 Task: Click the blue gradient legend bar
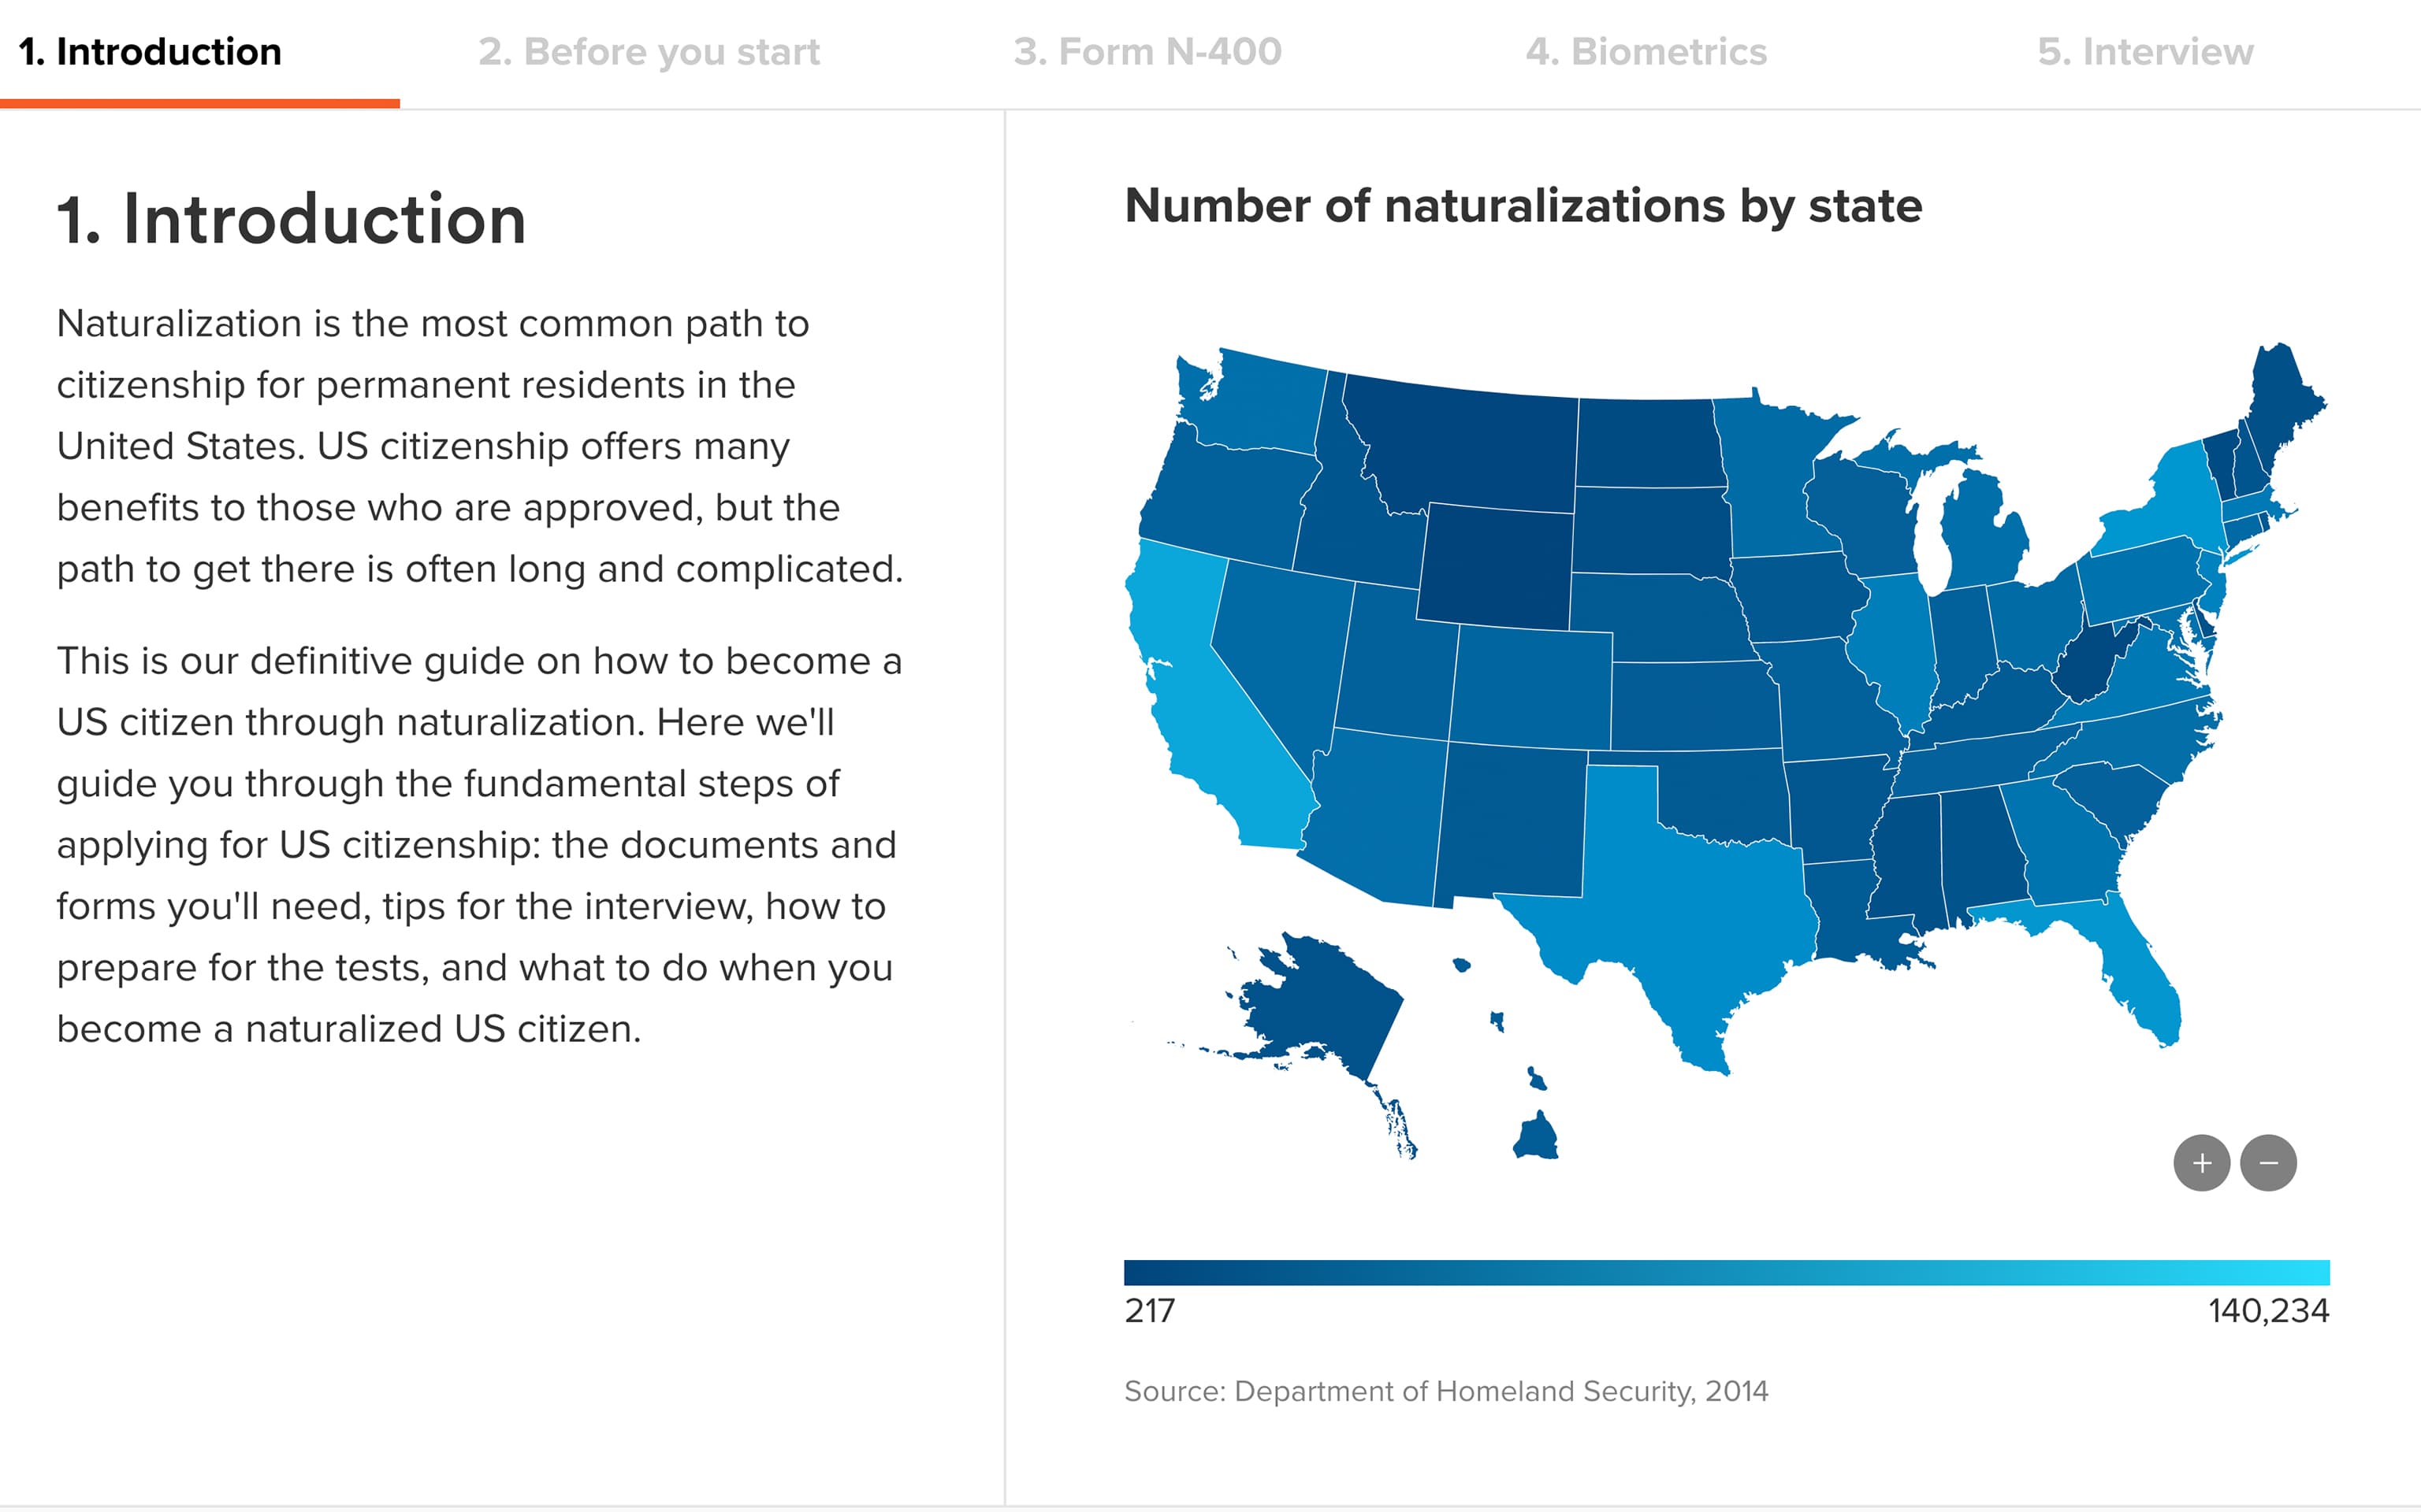click(x=1727, y=1272)
